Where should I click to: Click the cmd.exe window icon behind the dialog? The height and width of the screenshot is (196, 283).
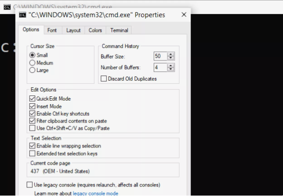(x=7, y=7)
